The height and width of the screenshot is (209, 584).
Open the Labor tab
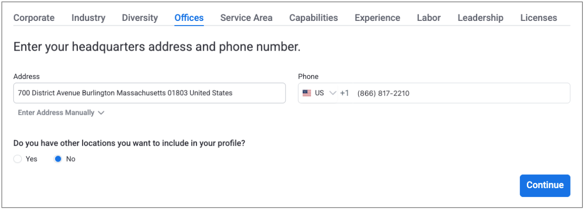(x=428, y=18)
